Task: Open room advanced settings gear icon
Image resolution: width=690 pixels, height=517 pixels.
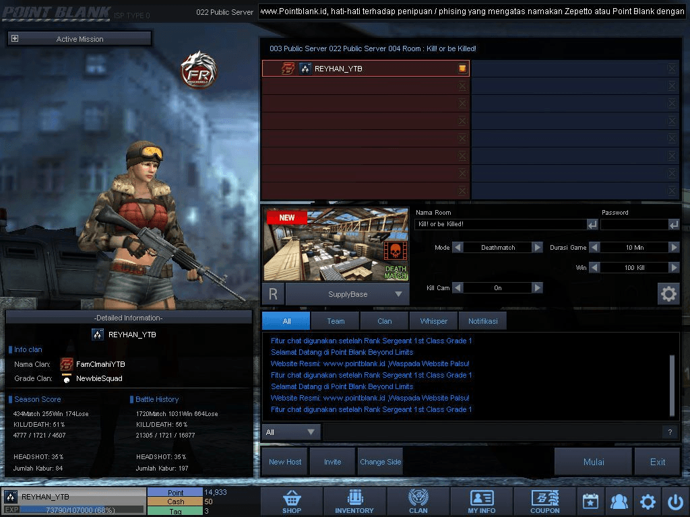Action: [x=668, y=294]
